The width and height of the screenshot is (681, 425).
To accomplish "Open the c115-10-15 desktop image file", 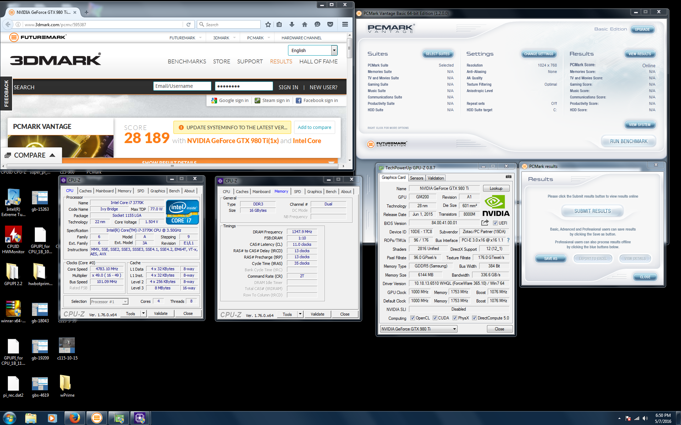I will tap(67, 349).
